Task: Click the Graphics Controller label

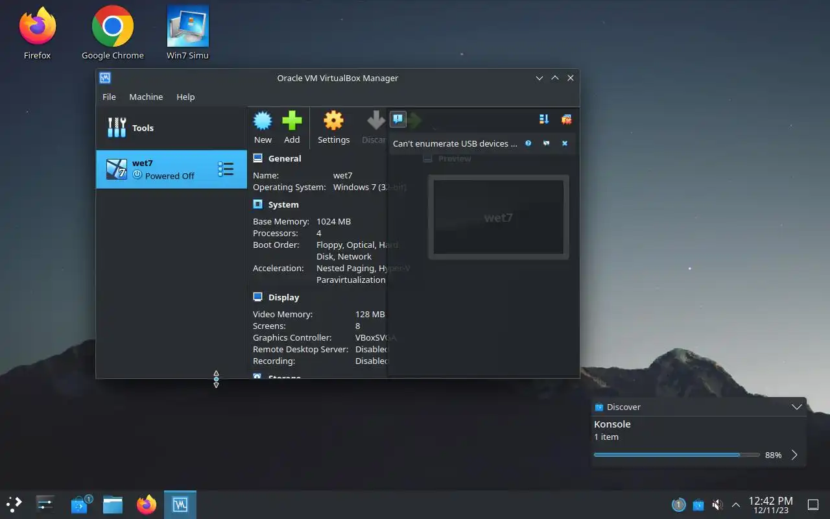Action: (x=292, y=337)
